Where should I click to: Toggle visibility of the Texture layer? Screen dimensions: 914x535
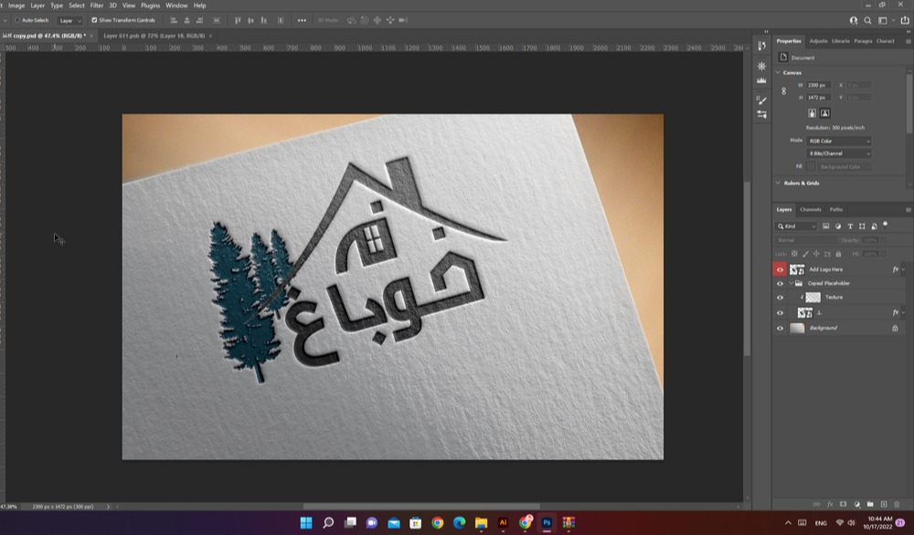(x=780, y=298)
